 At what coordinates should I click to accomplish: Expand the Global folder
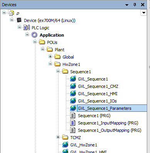(x=51, y=56)
